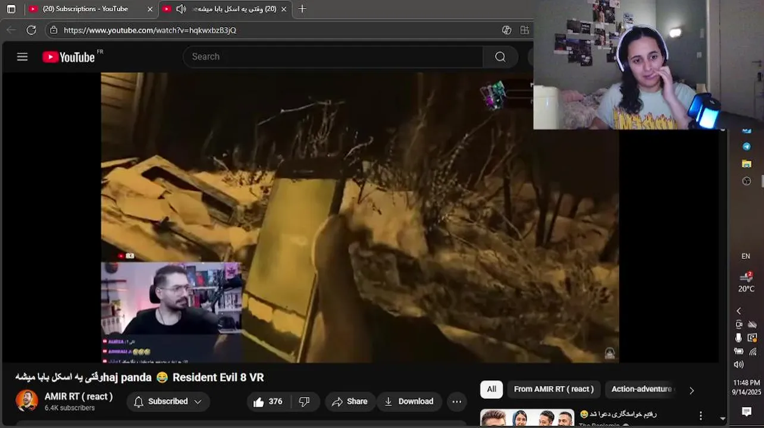Click the AMIR RT channel avatar

(x=27, y=401)
